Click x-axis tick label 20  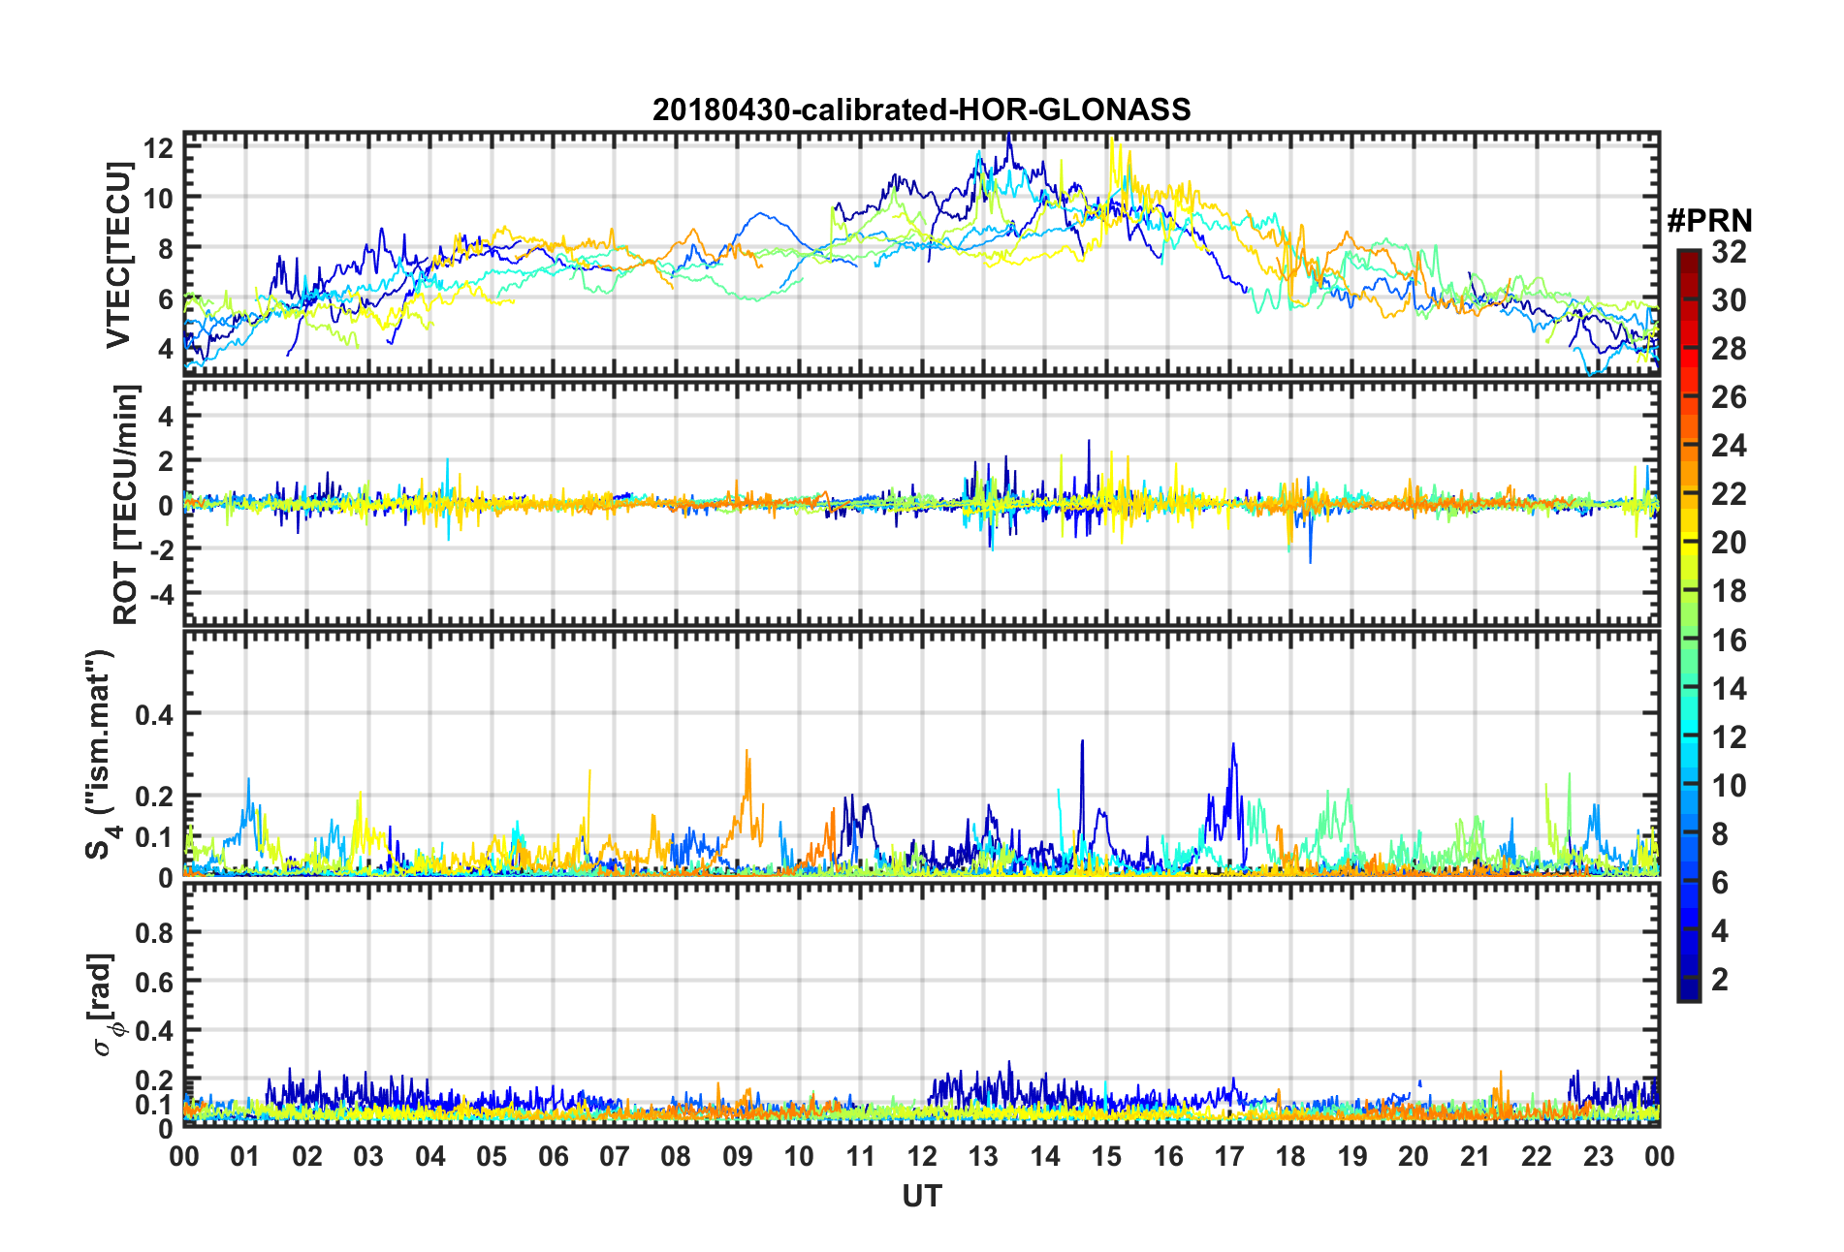(1414, 1157)
